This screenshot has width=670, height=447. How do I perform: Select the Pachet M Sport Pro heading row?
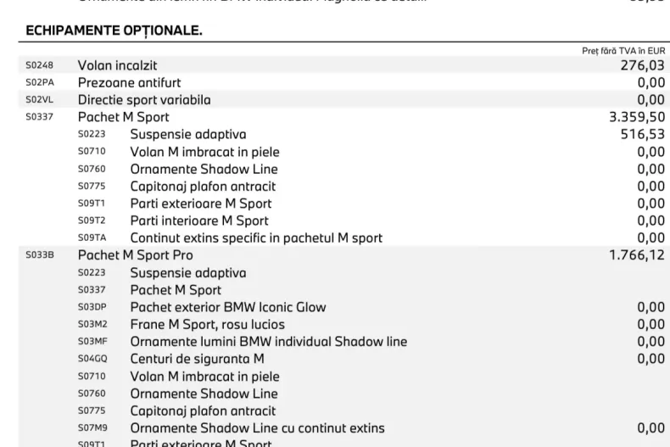(136, 255)
